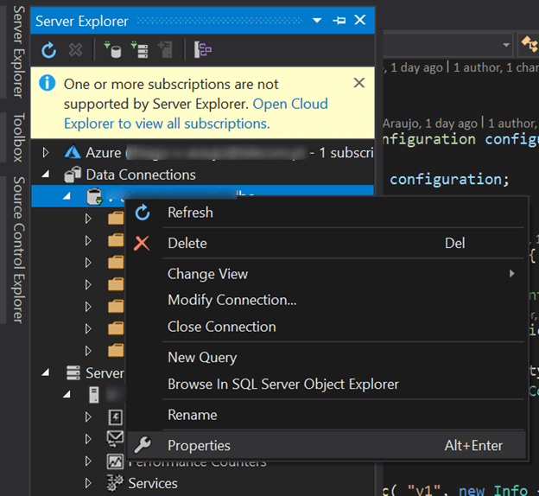The image size is (539, 496).
Task: Click the Connect to Database toolbar icon
Action: [x=111, y=50]
